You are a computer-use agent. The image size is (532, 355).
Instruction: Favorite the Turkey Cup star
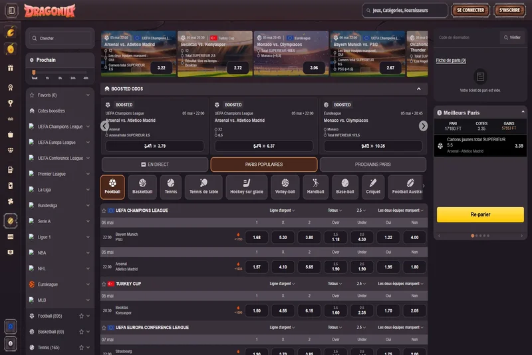click(x=104, y=284)
